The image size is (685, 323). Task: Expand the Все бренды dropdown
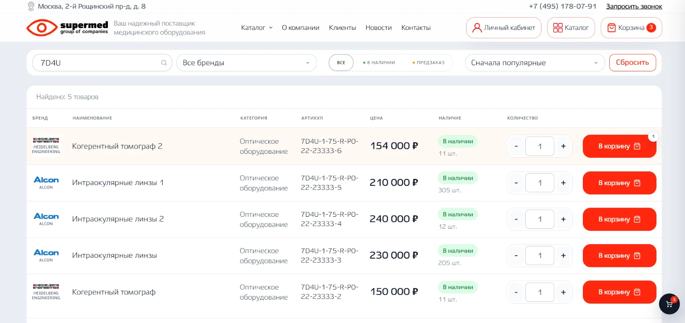(x=247, y=63)
